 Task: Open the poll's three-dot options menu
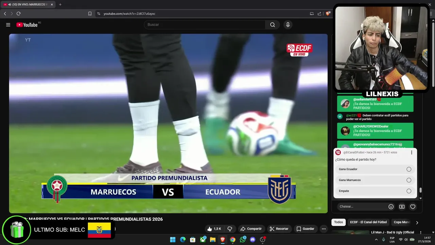412,152
